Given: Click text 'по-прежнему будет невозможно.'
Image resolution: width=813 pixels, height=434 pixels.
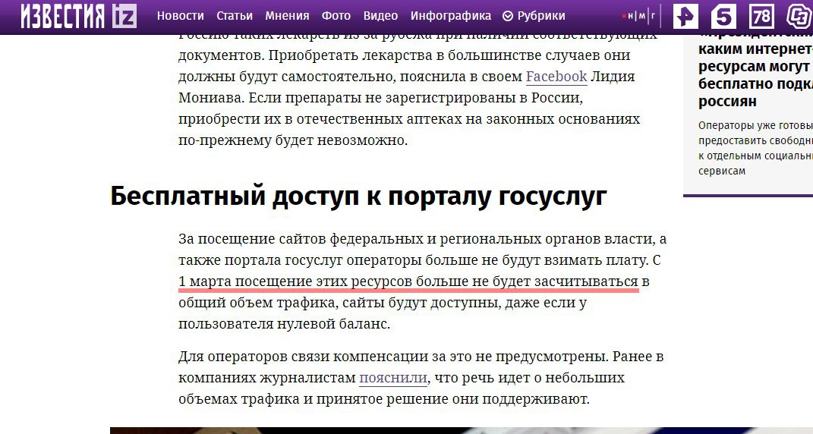Looking at the screenshot, I should 293,140.
